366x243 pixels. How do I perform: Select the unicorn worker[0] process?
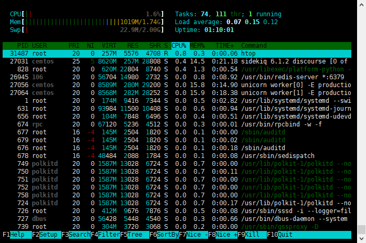[177, 85]
